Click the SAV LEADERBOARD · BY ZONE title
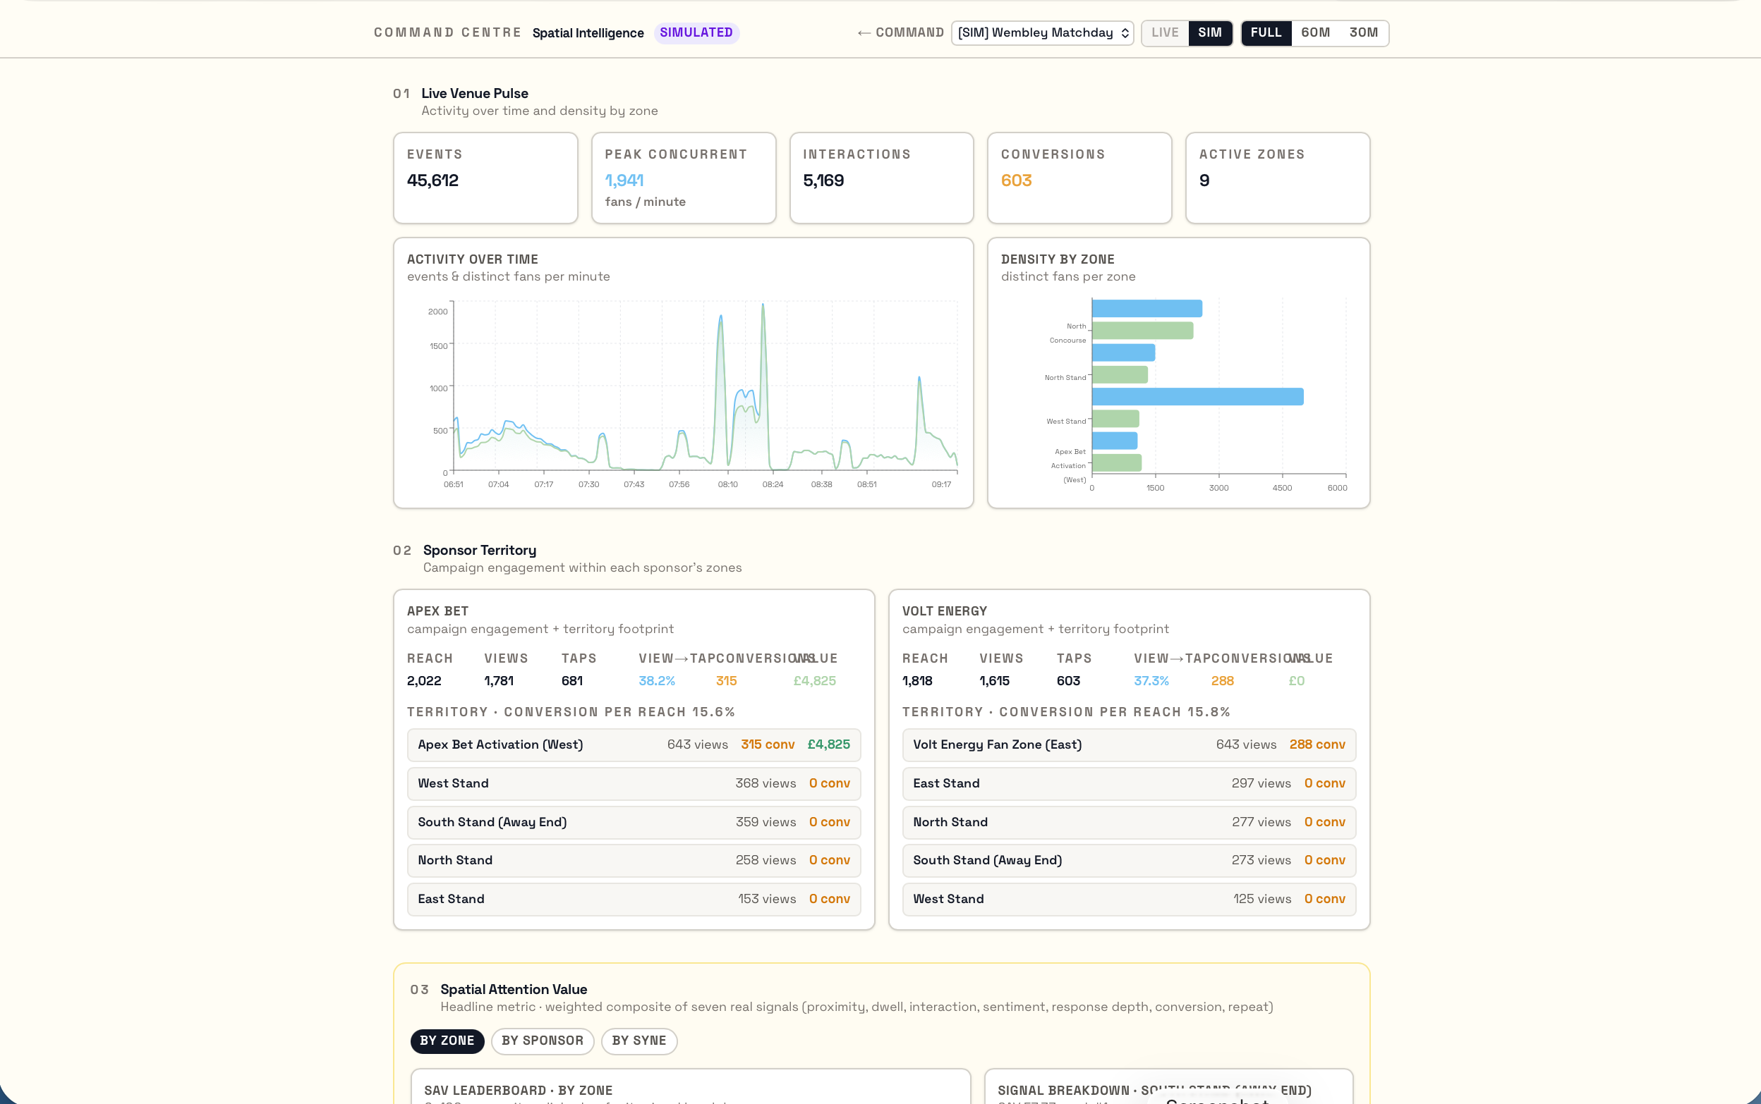Image resolution: width=1761 pixels, height=1104 pixels. pyautogui.click(x=518, y=1090)
